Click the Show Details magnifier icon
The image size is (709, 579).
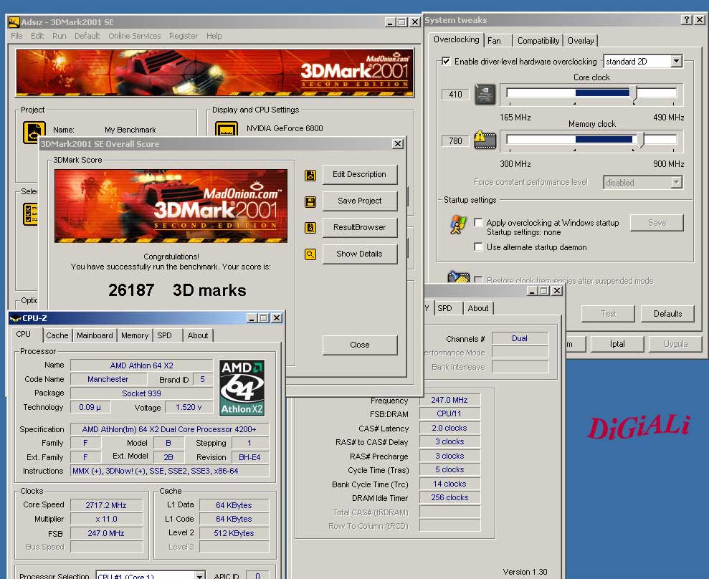310,254
